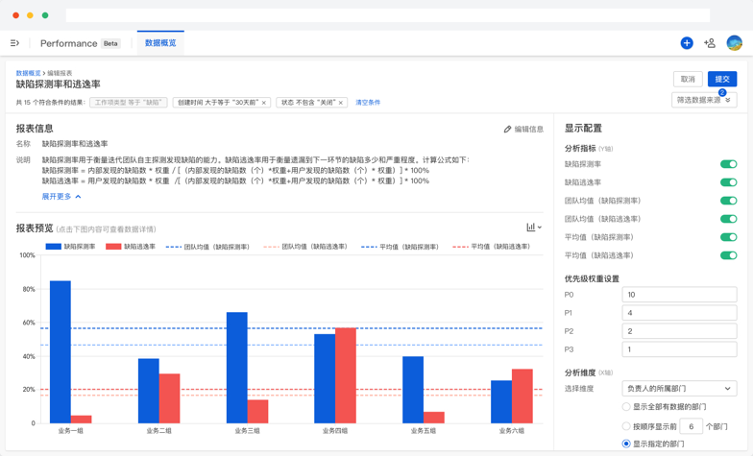Click the P0 weight input field
Viewport: 753px width, 456px height.
[678, 295]
